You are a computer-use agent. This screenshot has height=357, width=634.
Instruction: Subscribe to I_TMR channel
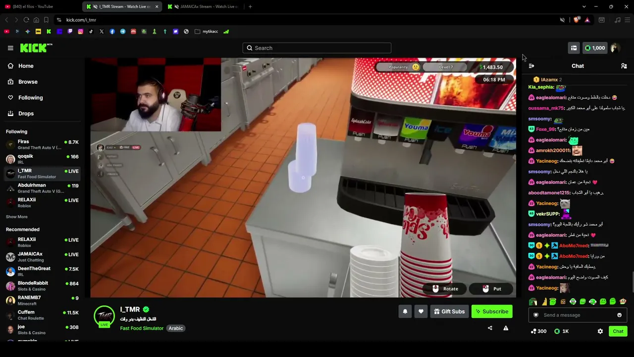pyautogui.click(x=492, y=311)
